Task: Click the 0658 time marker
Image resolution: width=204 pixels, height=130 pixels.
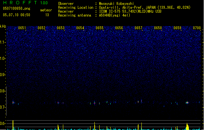Action: (158, 28)
